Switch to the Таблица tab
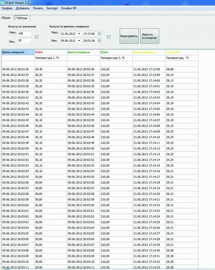 (22, 18)
